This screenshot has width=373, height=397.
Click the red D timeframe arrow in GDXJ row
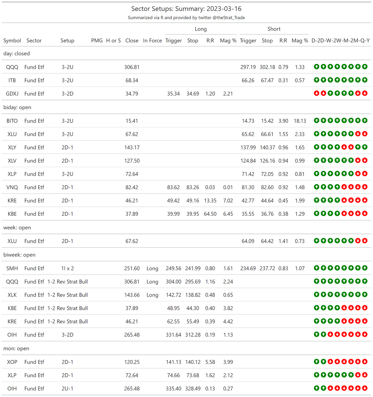[317, 93]
